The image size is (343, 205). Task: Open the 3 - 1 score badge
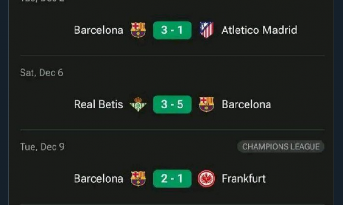(172, 30)
